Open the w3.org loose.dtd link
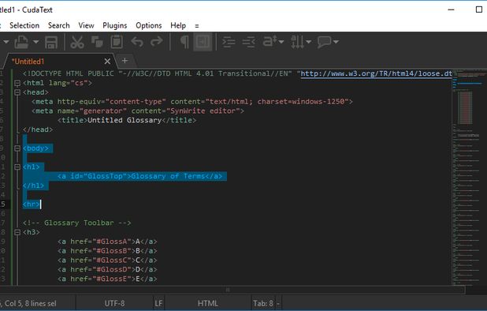487x311 pixels. coord(376,73)
